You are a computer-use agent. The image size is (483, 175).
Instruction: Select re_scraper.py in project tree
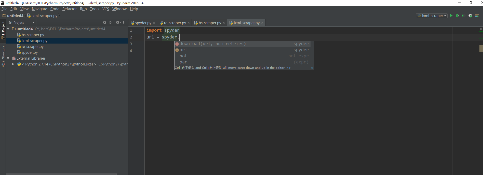(x=33, y=47)
